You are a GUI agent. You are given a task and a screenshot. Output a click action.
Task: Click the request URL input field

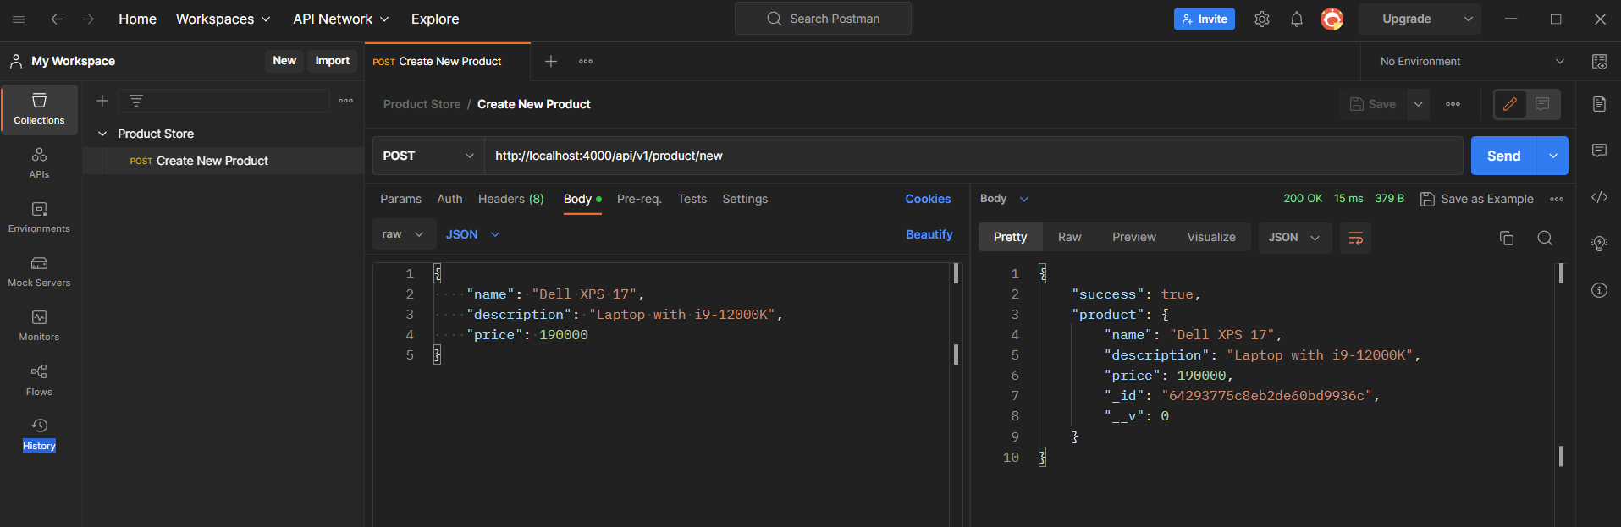(x=972, y=156)
